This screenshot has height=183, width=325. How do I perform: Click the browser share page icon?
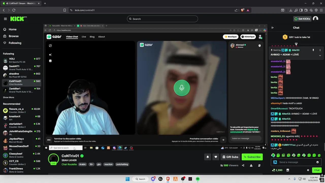tap(236, 10)
